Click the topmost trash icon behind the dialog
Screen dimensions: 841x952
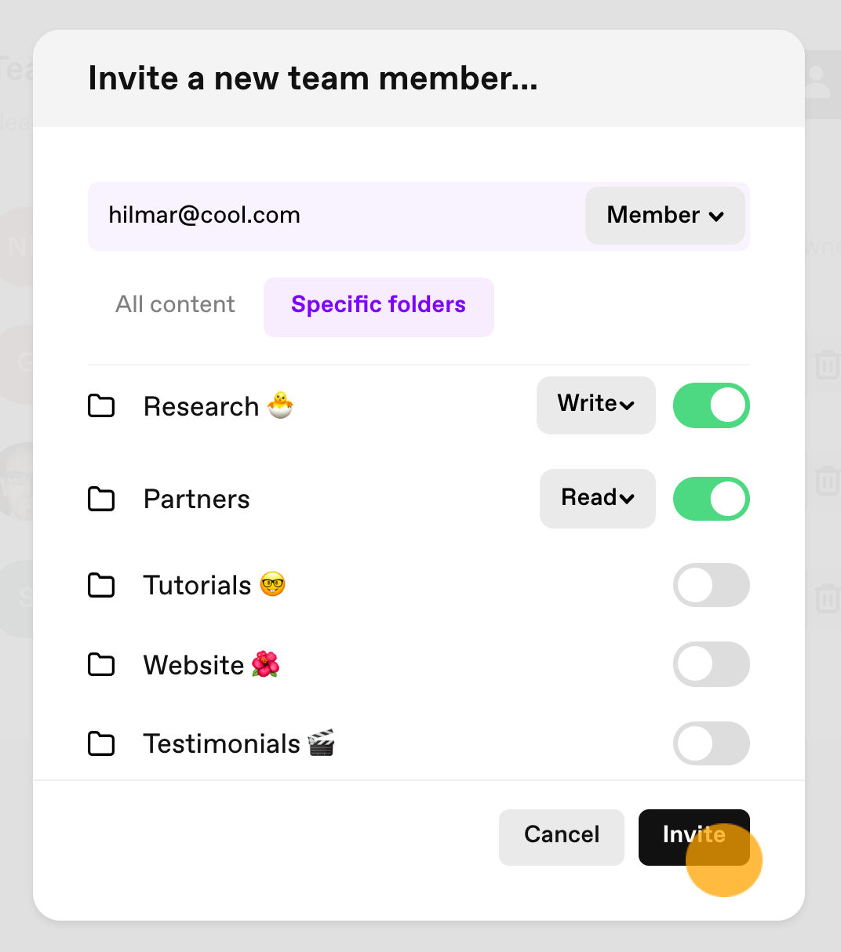(827, 365)
